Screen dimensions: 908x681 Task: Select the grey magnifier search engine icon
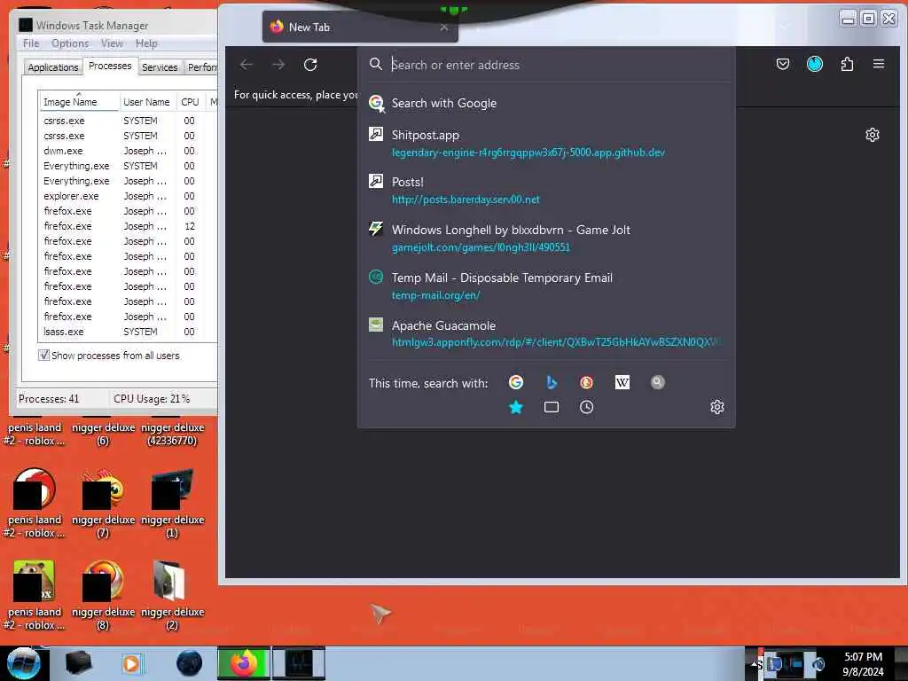(657, 382)
